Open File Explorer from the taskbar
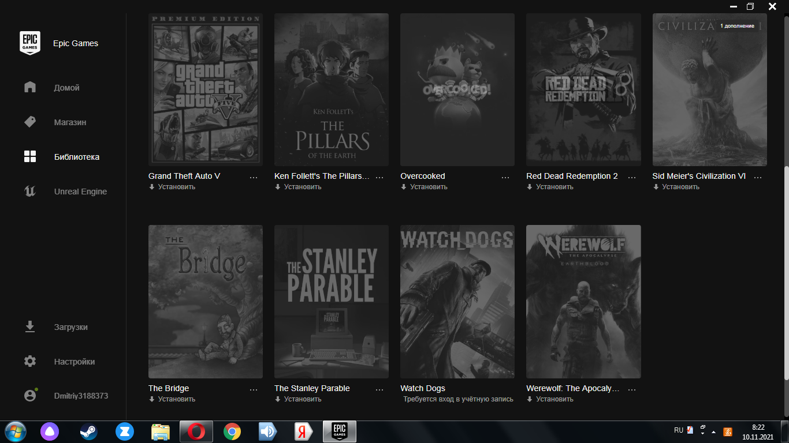Image resolution: width=789 pixels, height=443 pixels. coord(161,431)
